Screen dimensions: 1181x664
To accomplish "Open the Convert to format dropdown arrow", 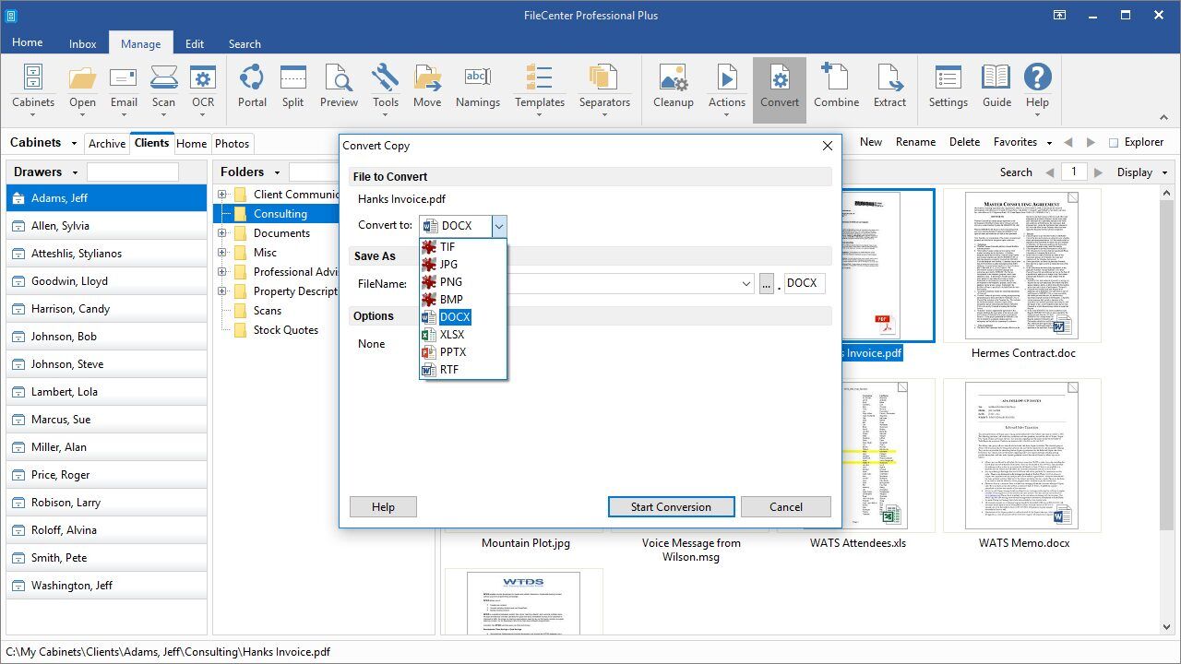I will pyautogui.click(x=499, y=226).
